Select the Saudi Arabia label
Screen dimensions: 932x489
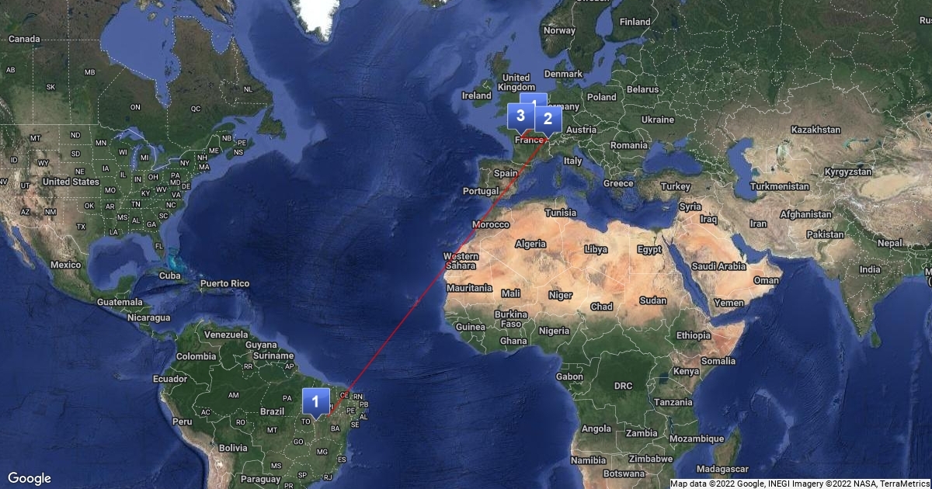[x=718, y=266]
